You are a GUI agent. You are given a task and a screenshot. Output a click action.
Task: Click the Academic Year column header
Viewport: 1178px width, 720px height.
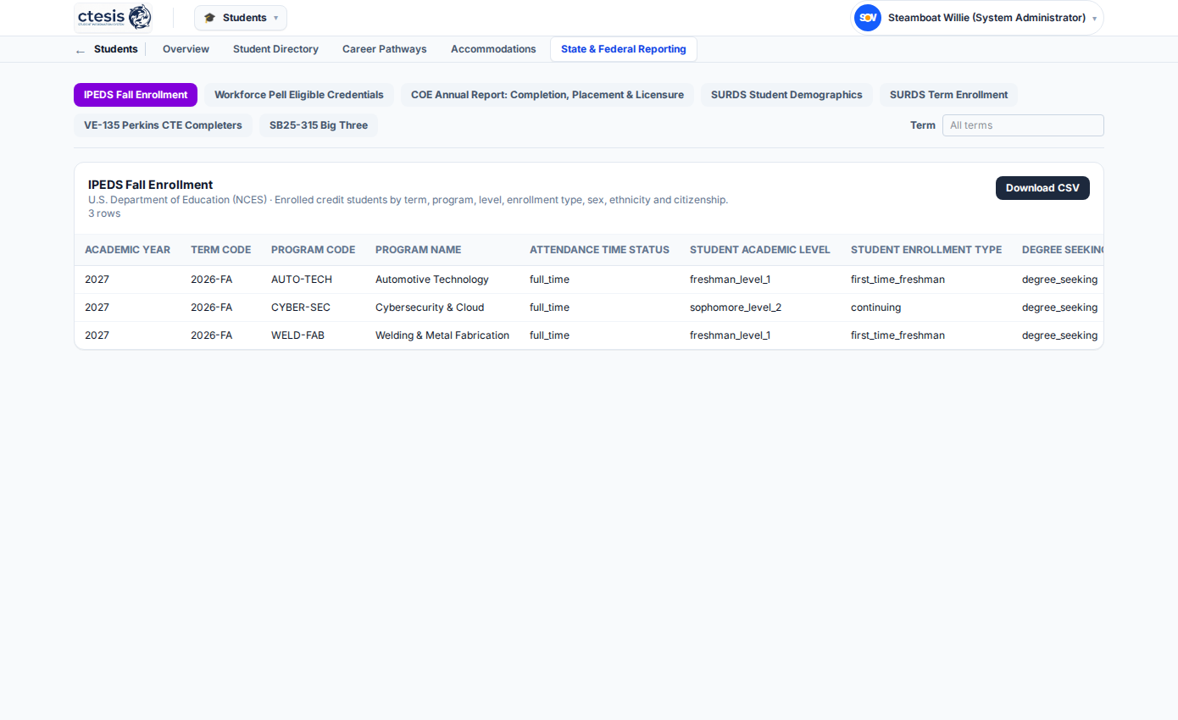(127, 250)
